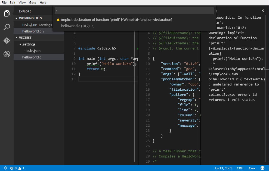Open the Help menu

[43, 2]
